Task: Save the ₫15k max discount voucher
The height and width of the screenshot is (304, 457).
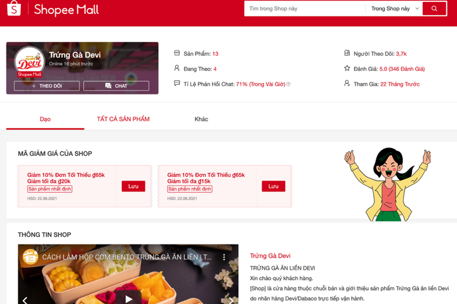Action: (274, 186)
